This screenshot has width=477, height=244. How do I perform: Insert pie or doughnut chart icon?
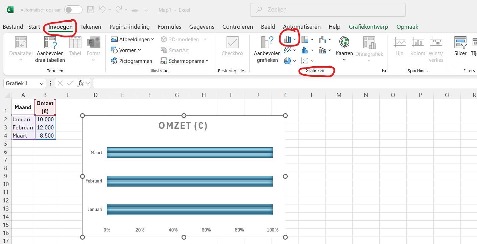(x=287, y=61)
